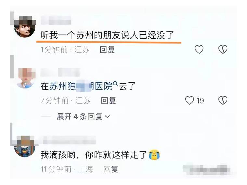This screenshot has height=185, width=247.
Task: Tap the second commenter's blurred username
Action: [60, 72]
